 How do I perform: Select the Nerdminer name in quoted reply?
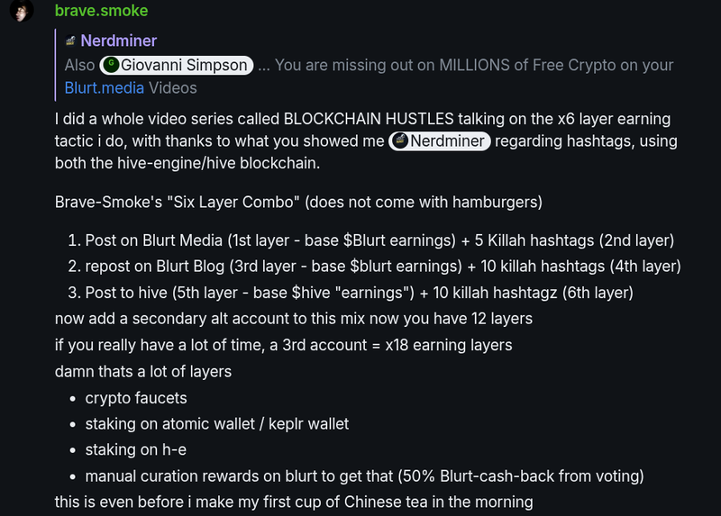118,41
